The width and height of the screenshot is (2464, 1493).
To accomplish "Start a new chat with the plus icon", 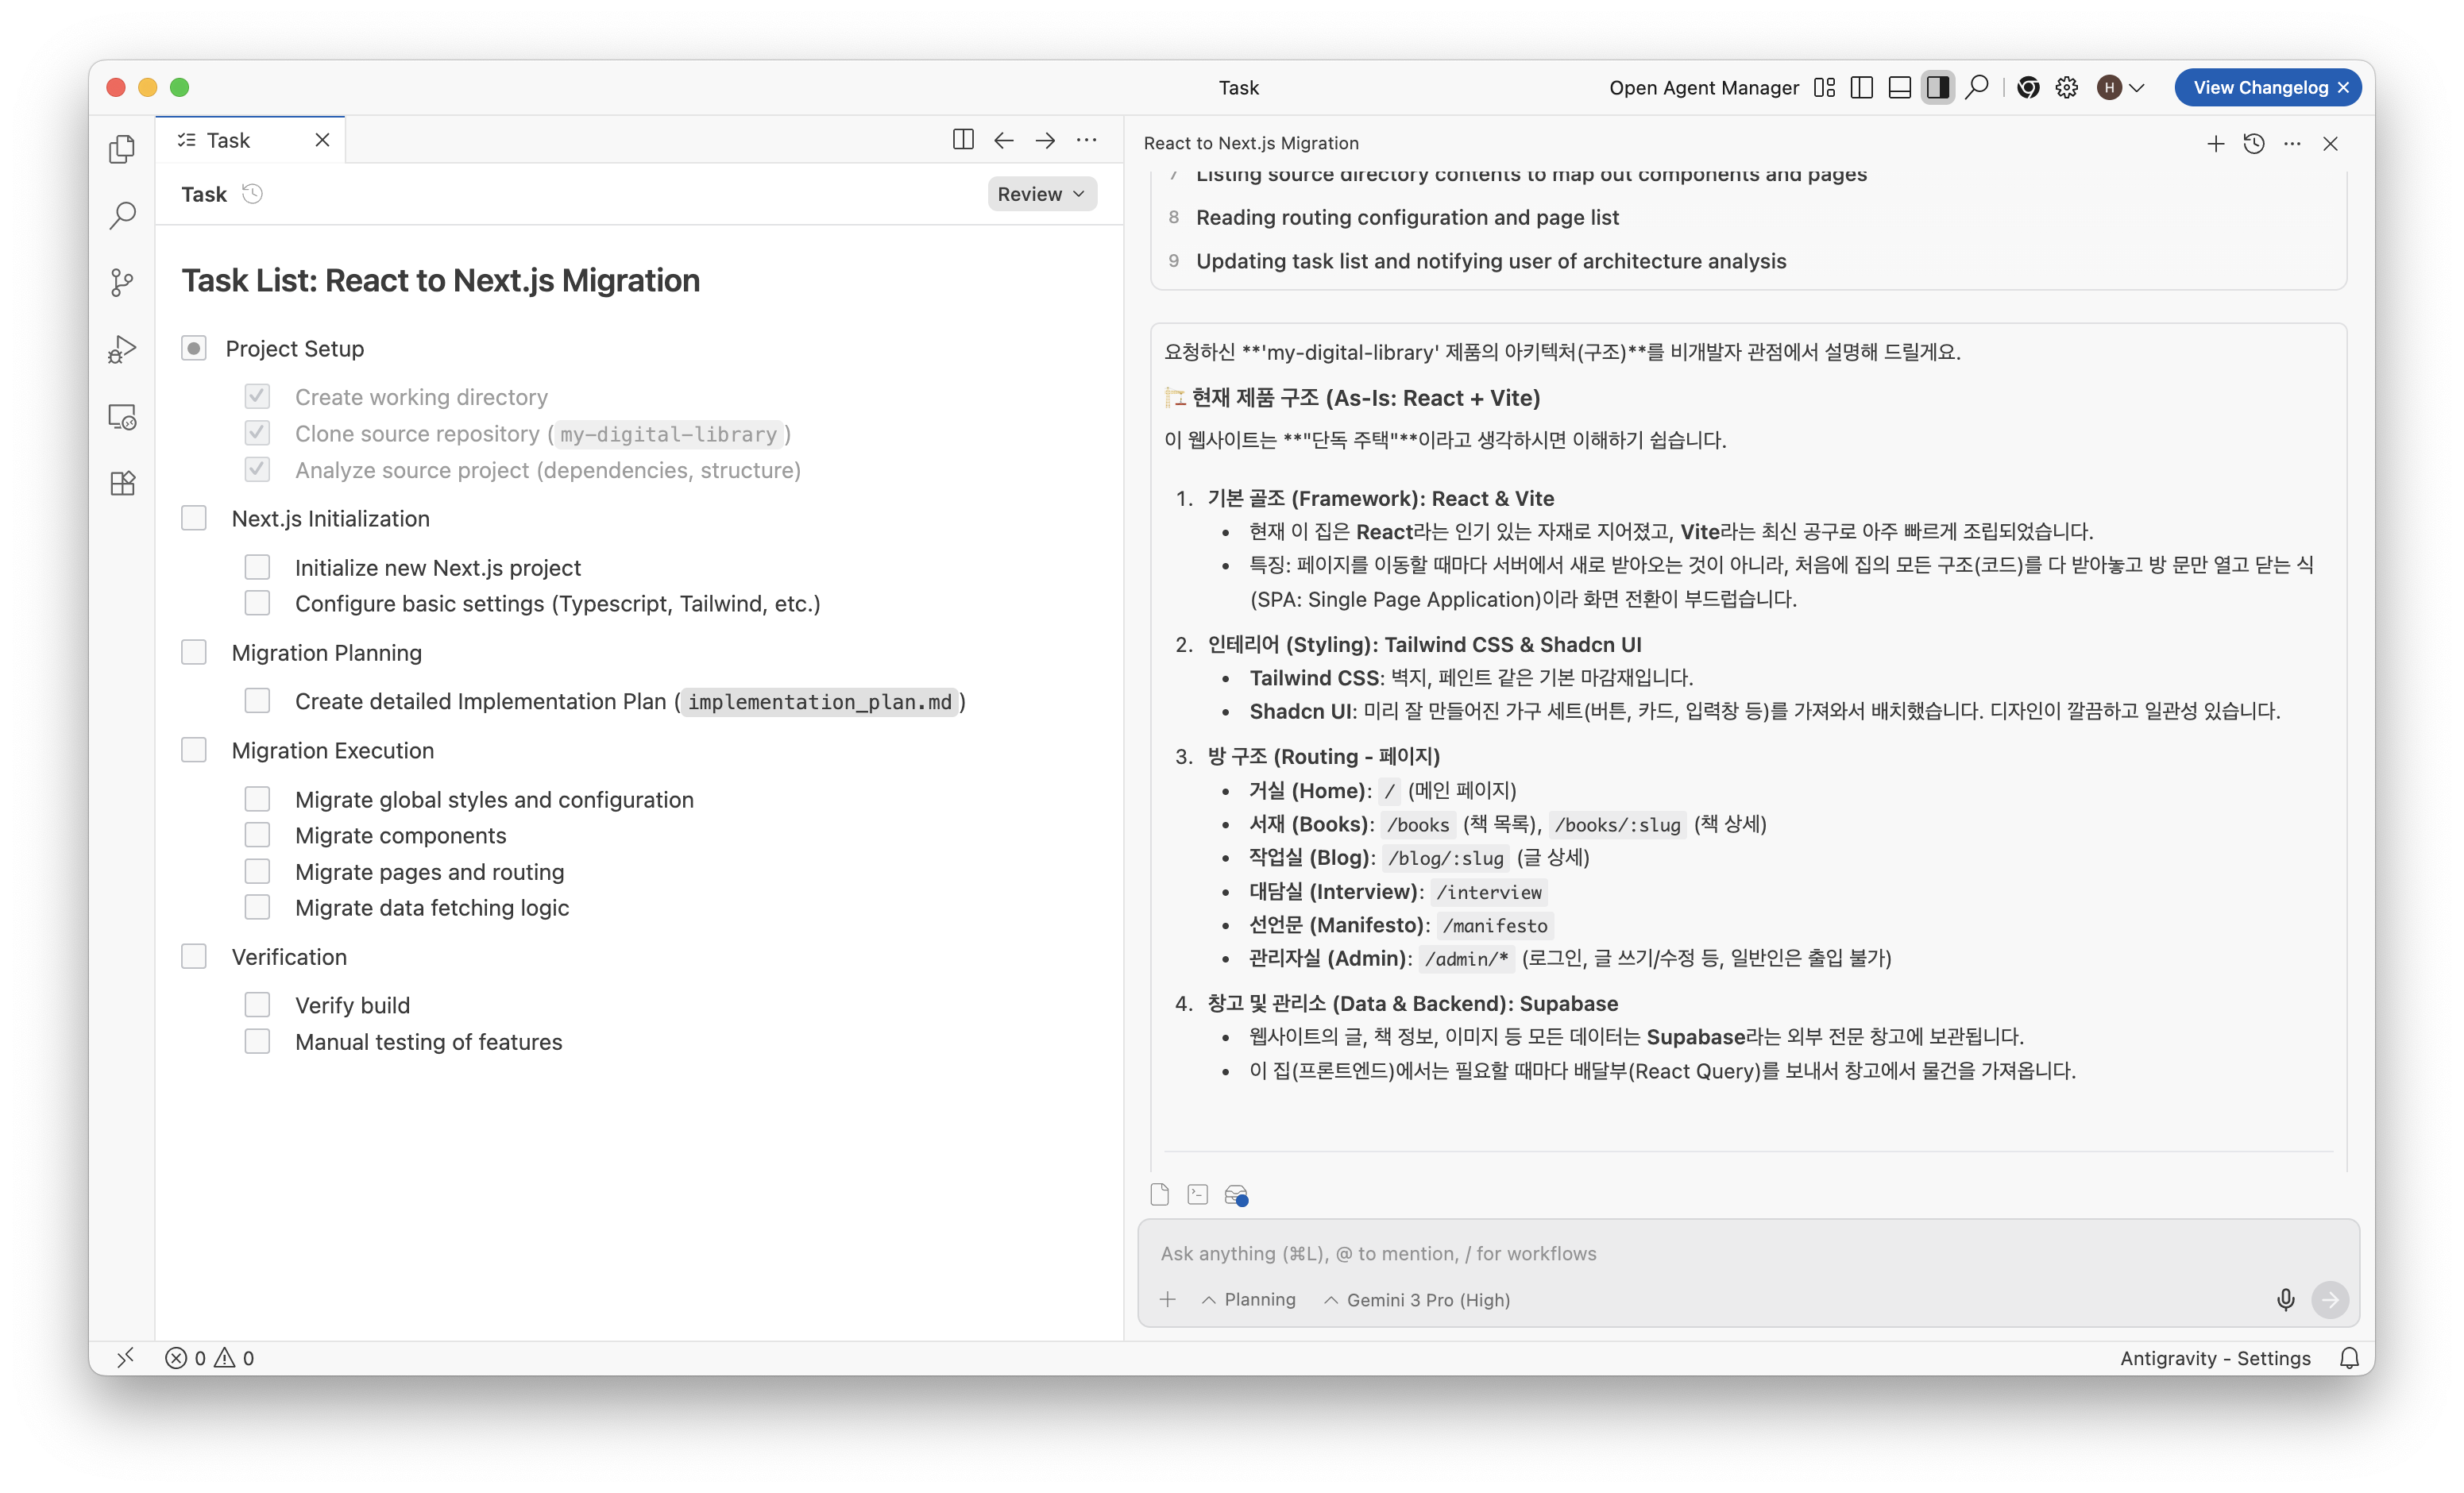I will point(2215,144).
